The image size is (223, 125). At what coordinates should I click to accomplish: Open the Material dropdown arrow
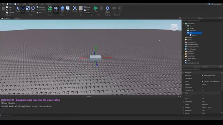[x=75, y=13]
